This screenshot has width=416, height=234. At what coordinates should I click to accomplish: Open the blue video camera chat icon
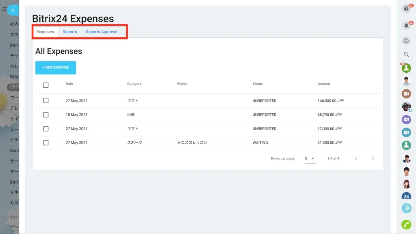tap(406, 132)
